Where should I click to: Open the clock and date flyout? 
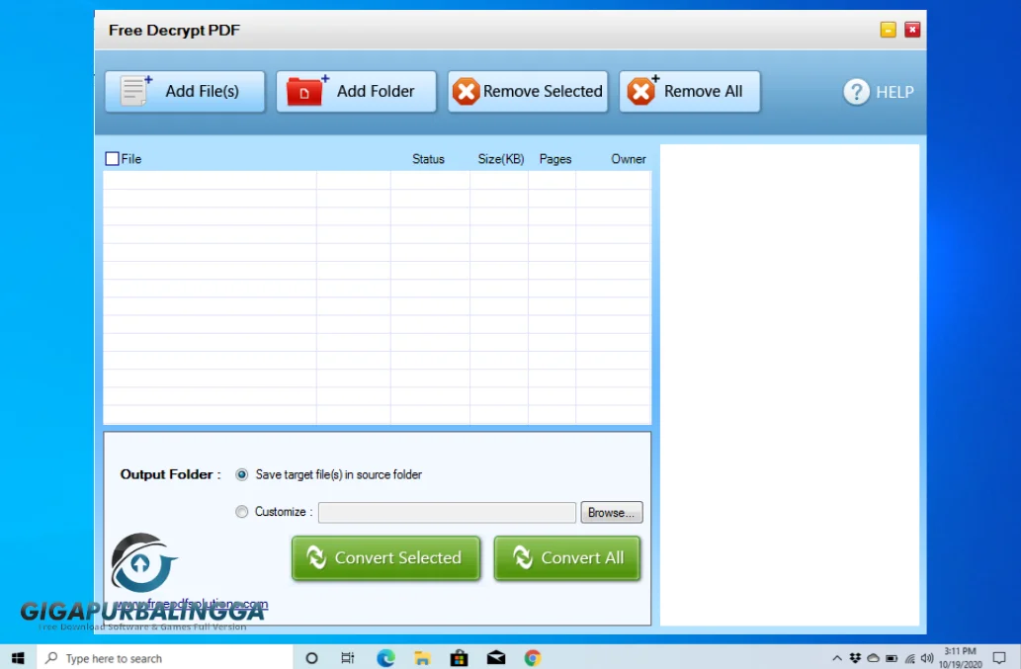pos(960,658)
